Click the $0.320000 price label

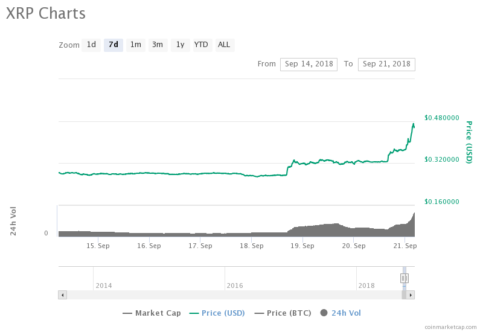pos(442,159)
